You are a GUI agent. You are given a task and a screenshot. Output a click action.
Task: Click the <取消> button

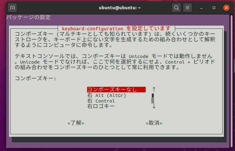coord(154,123)
